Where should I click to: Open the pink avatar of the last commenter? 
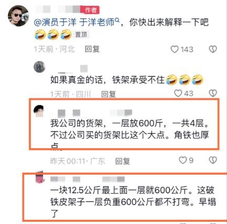40,177
